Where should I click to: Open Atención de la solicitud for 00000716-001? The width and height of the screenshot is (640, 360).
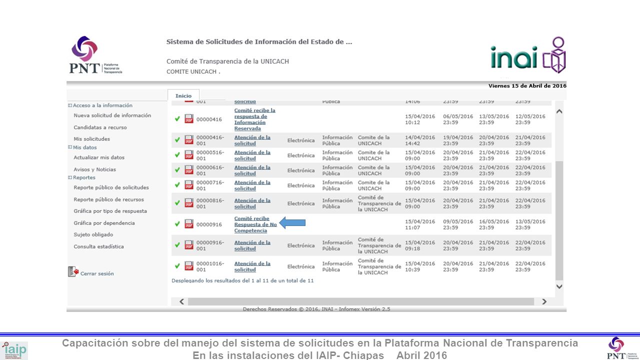click(252, 185)
